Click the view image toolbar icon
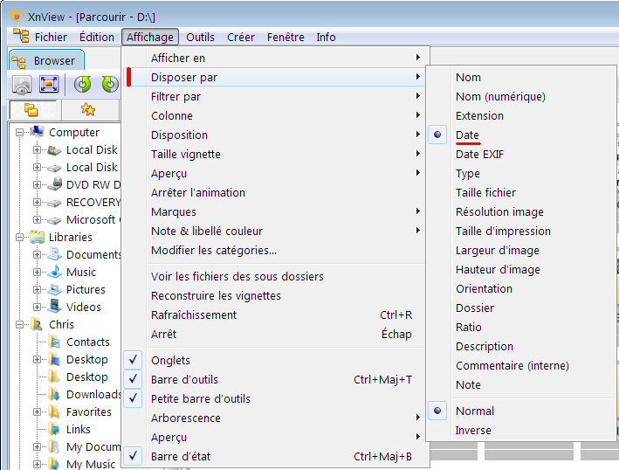This screenshot has height=470, width=619. pos(22,85)
